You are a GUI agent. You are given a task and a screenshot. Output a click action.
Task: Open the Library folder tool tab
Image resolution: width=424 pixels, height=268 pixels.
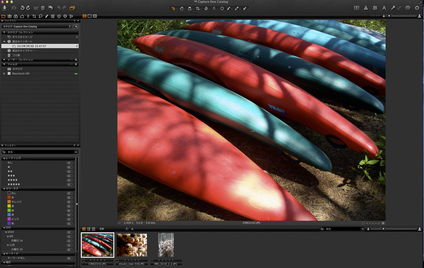click(x=3, y=16)
